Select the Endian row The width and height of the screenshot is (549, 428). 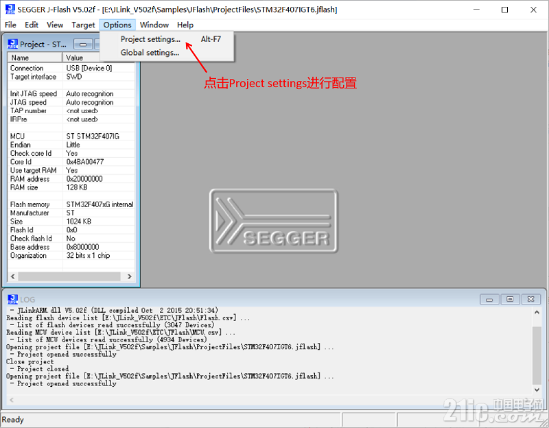pyautogui.click(x=71, y=145)
